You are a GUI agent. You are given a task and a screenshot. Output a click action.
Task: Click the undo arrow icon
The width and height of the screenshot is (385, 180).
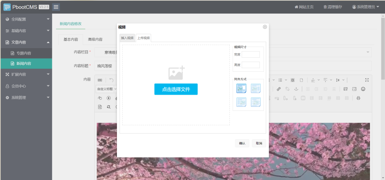tap(111, 80)
